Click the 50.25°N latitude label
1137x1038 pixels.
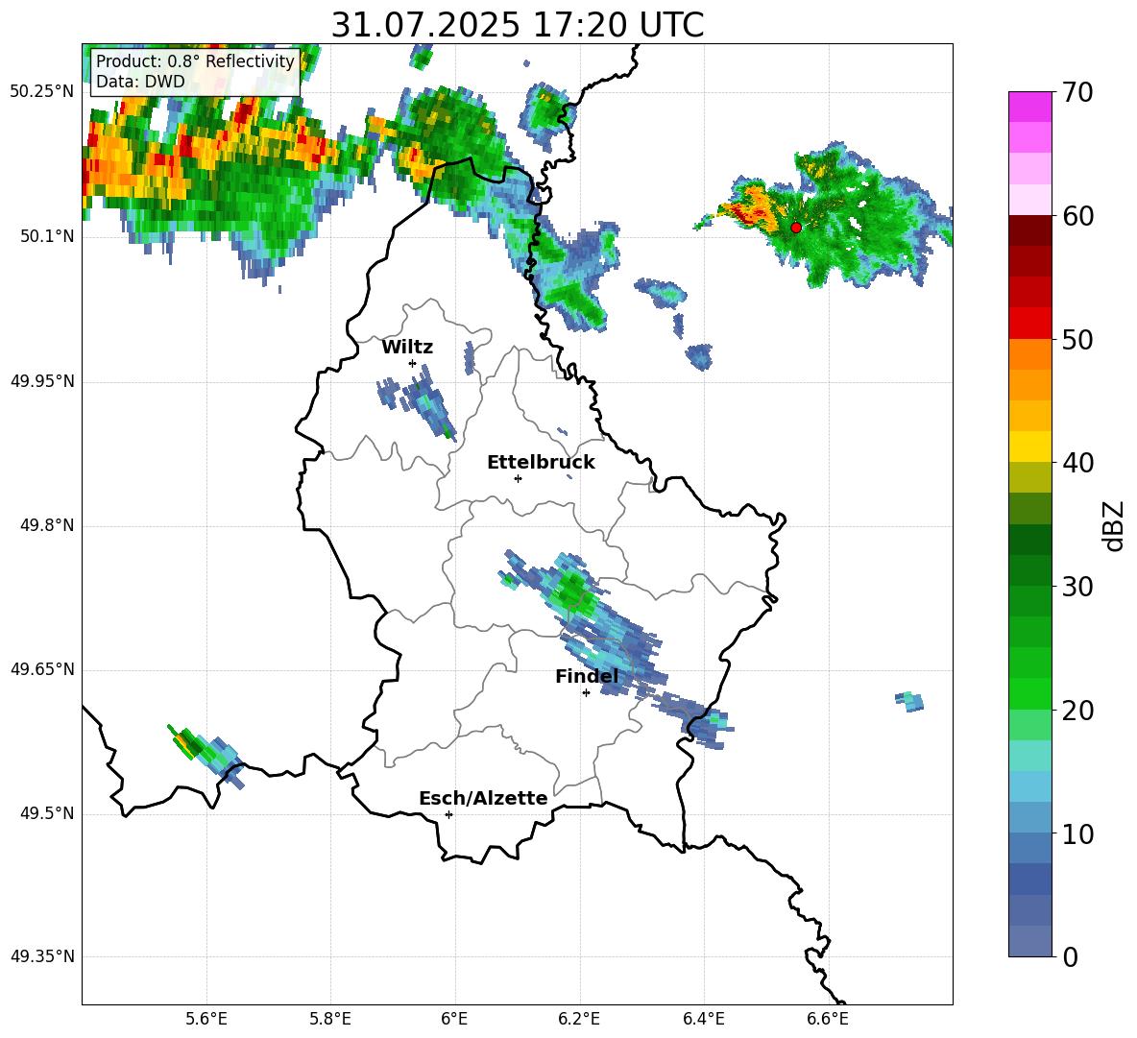(41, 92)
